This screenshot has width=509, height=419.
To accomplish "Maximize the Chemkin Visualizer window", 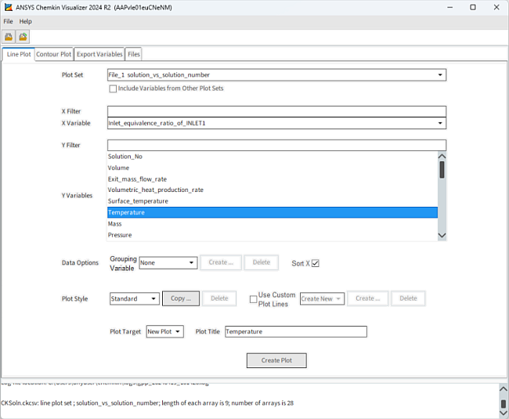I will click(473, 7).
